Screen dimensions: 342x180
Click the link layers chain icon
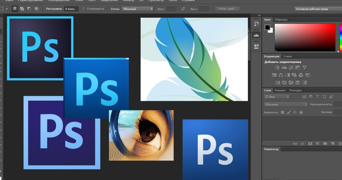pyautogui.click(x=295, y=144)
